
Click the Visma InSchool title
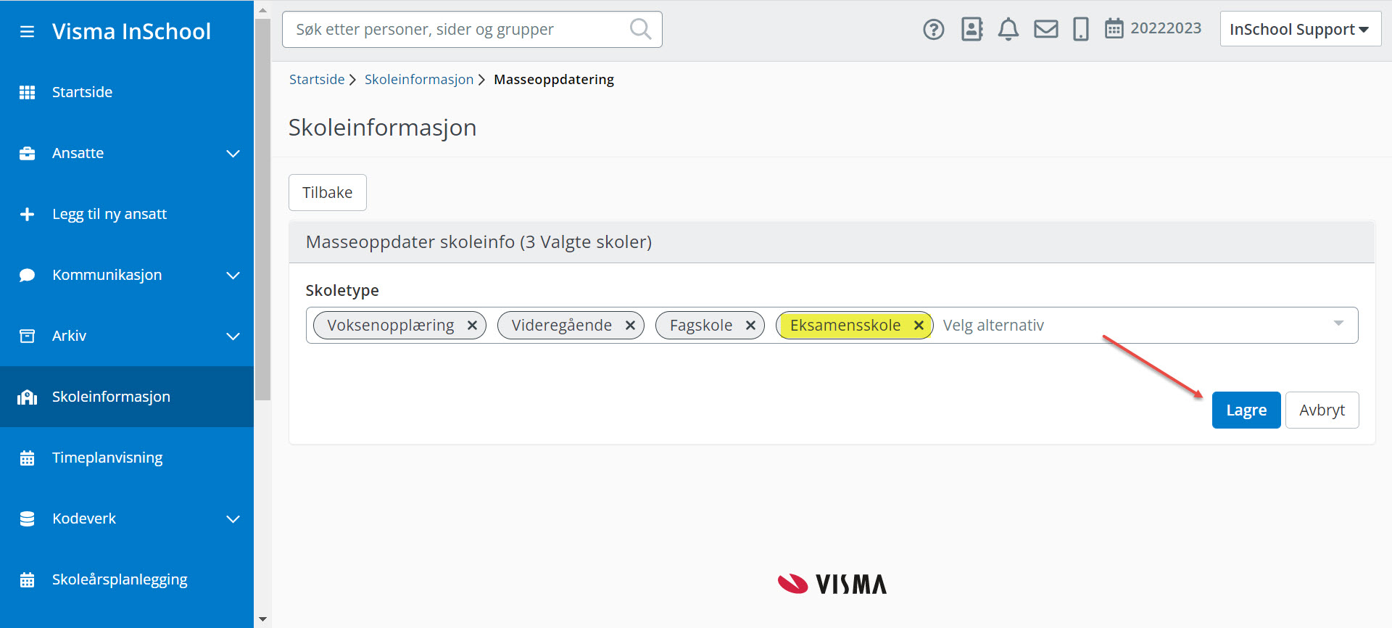tap(131, 31)
